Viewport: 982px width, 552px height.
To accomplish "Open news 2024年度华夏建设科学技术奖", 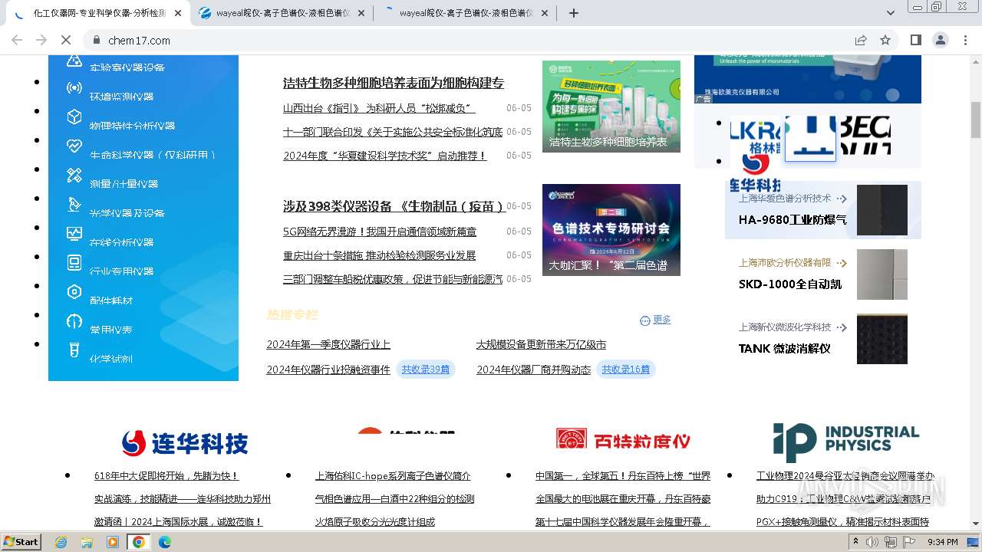I will [384, 156].
